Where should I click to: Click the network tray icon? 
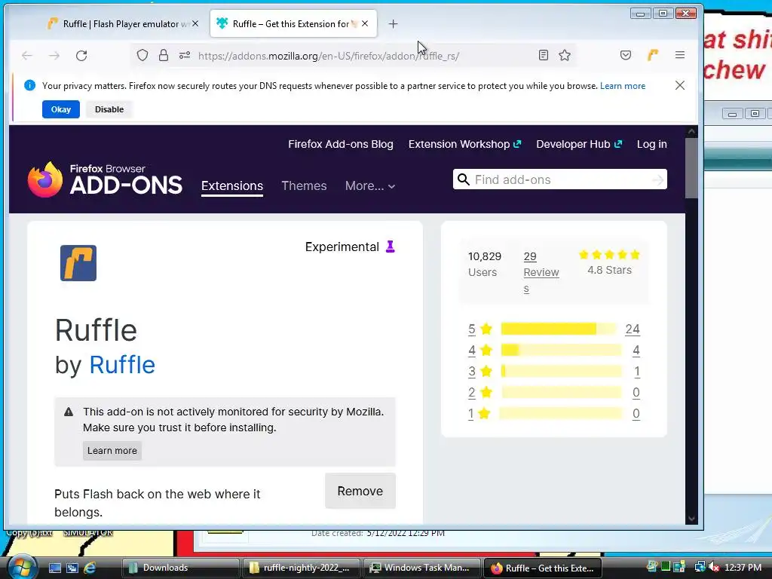pyautogui.click(x=700, y=567)
